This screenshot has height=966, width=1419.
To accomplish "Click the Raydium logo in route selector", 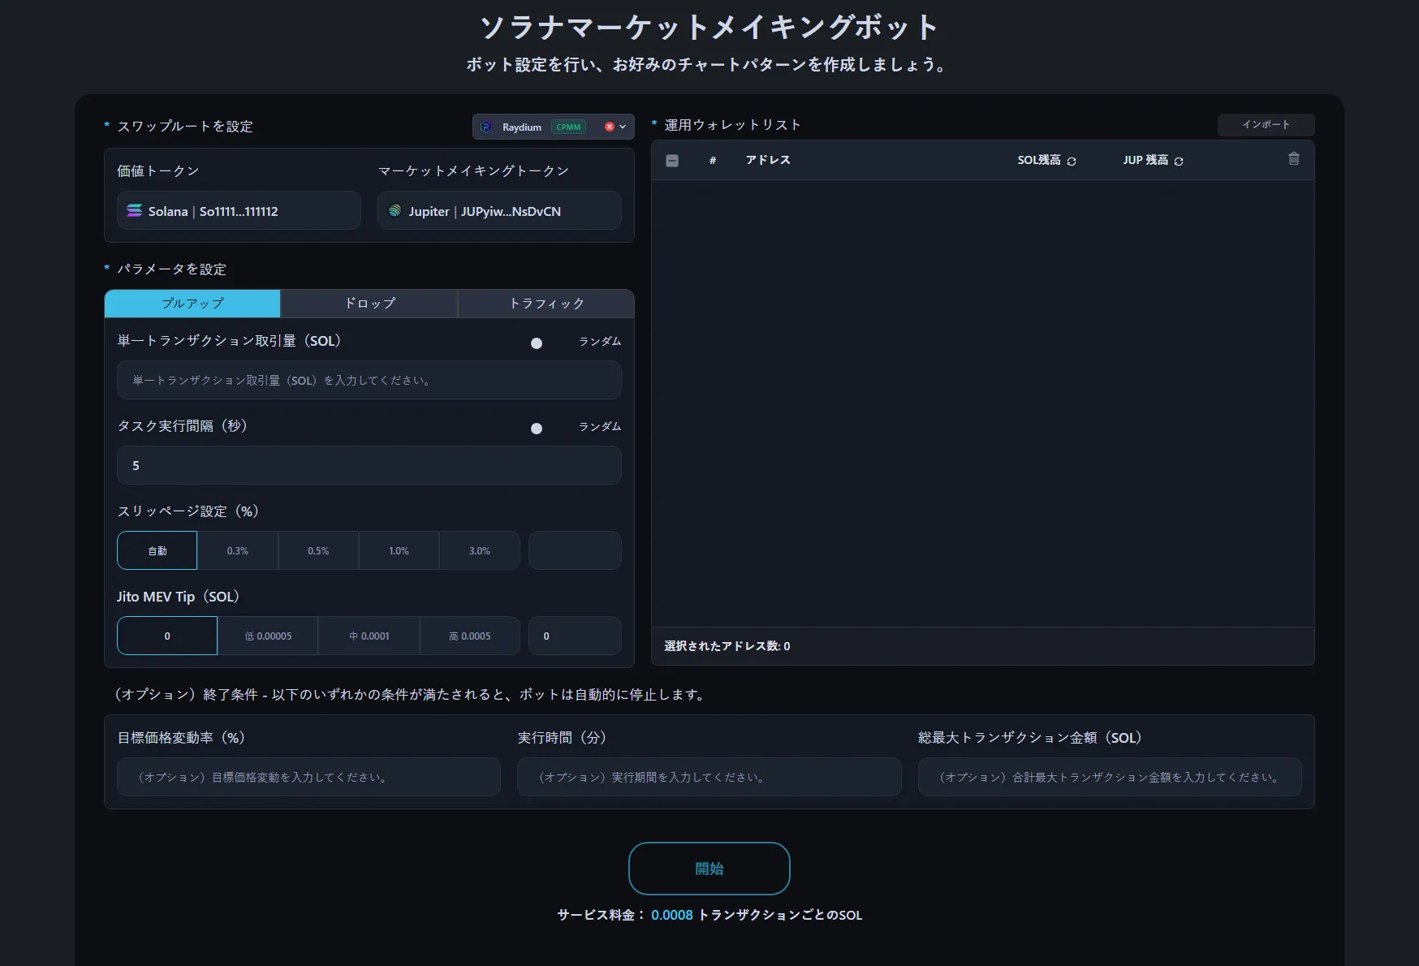I will pyautogui.click(x=487, y=127).
